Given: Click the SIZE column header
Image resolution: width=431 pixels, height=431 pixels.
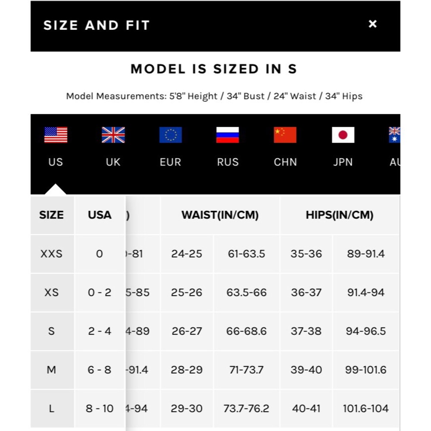Looking at the screenshot, I should click(x=51, y=215).
